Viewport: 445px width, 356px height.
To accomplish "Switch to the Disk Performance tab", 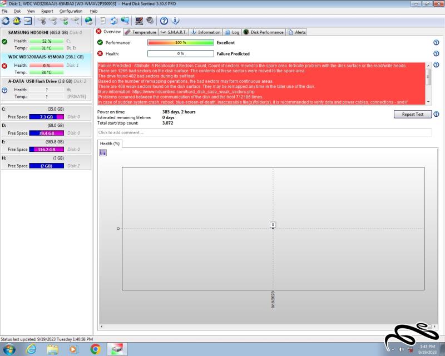I will (x=264, y=32).
